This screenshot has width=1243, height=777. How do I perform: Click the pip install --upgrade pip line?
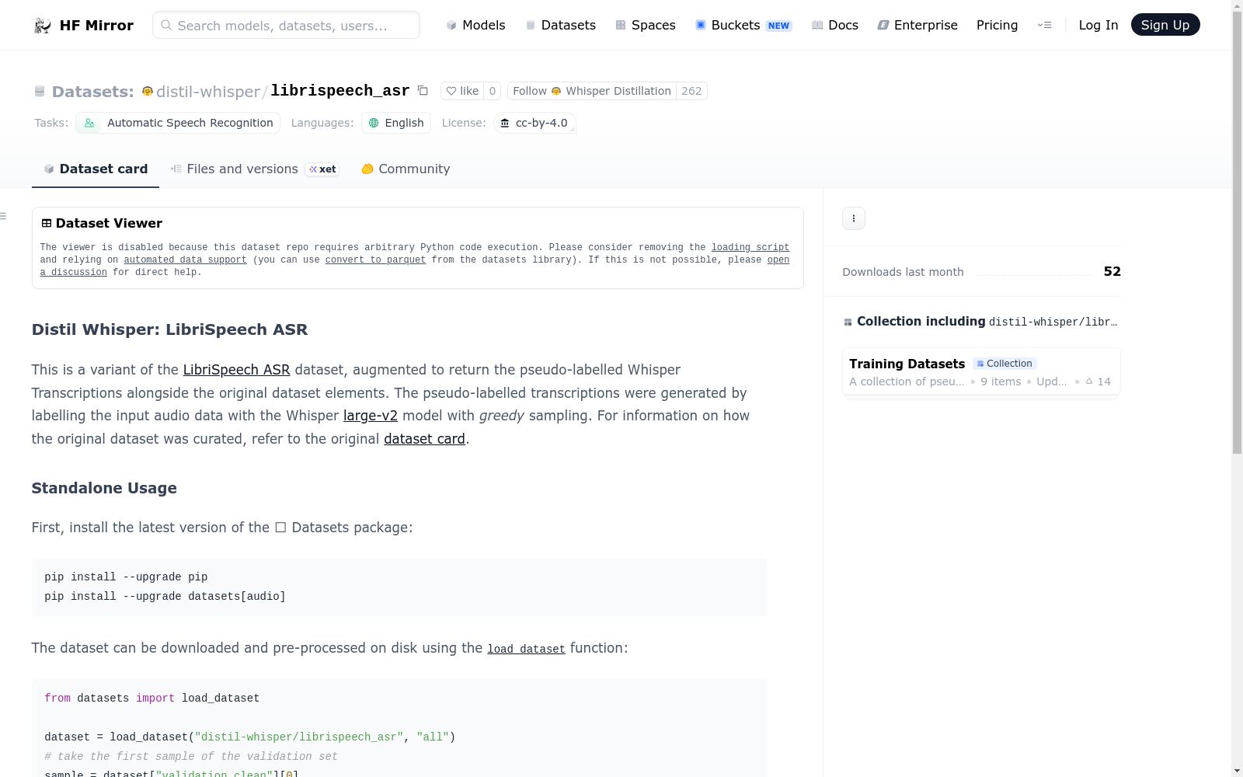tap(126, 577)
